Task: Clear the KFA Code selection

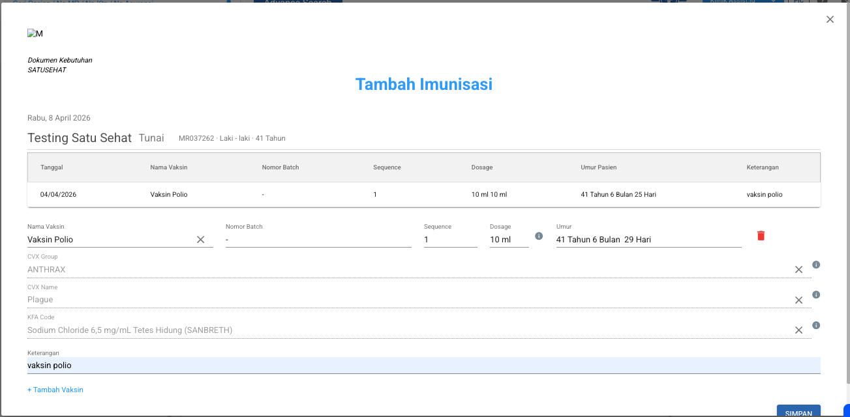Action: click(798, 330)
